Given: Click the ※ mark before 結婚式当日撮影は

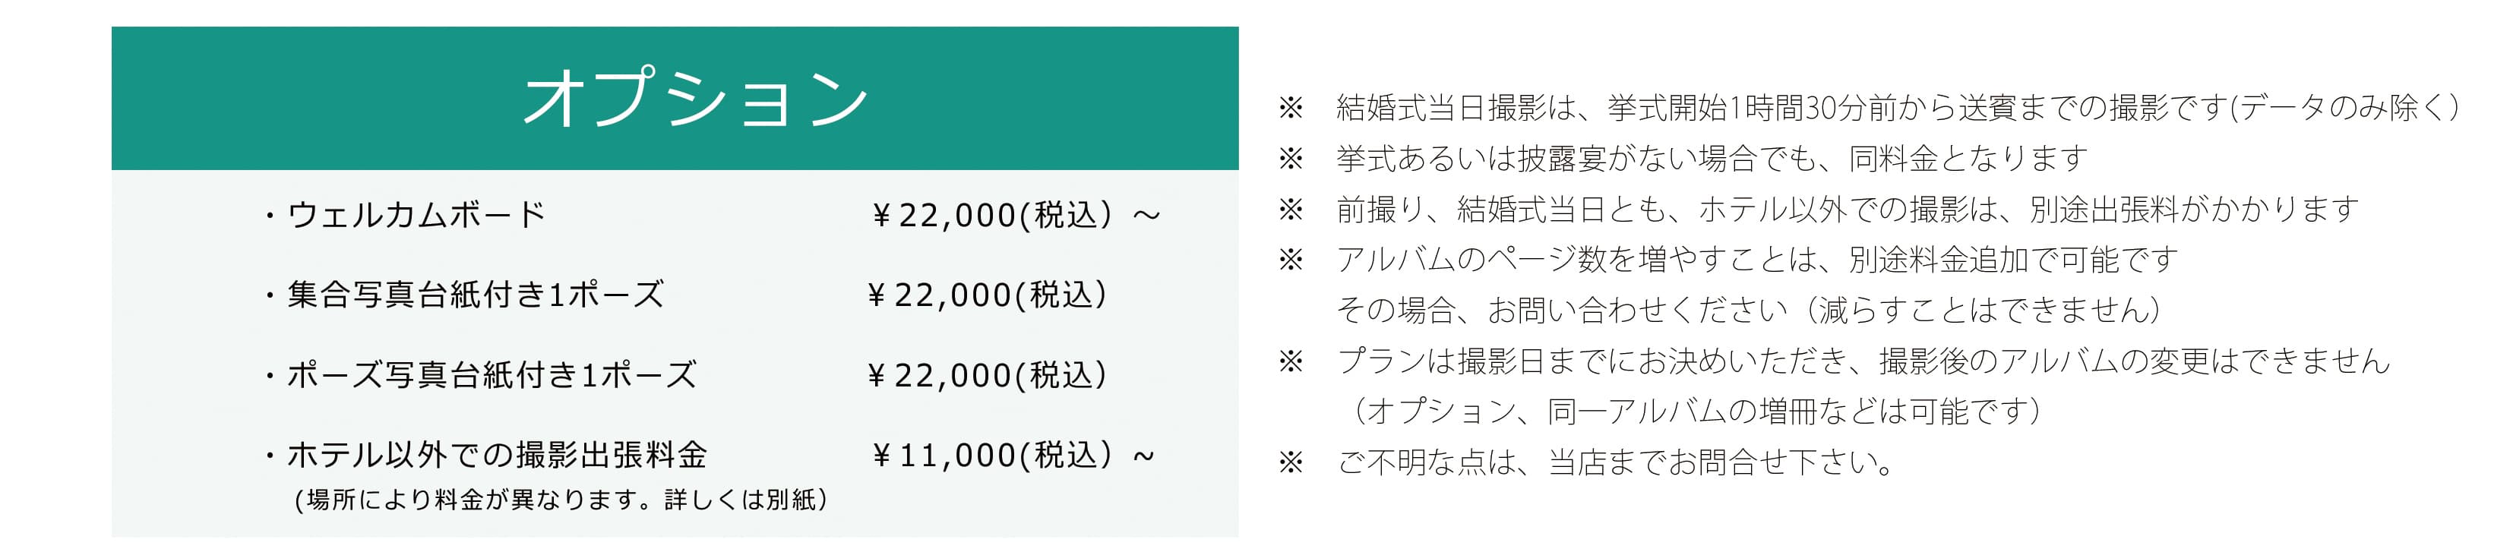Looking at the screenshot, I should coord(1291,107).
